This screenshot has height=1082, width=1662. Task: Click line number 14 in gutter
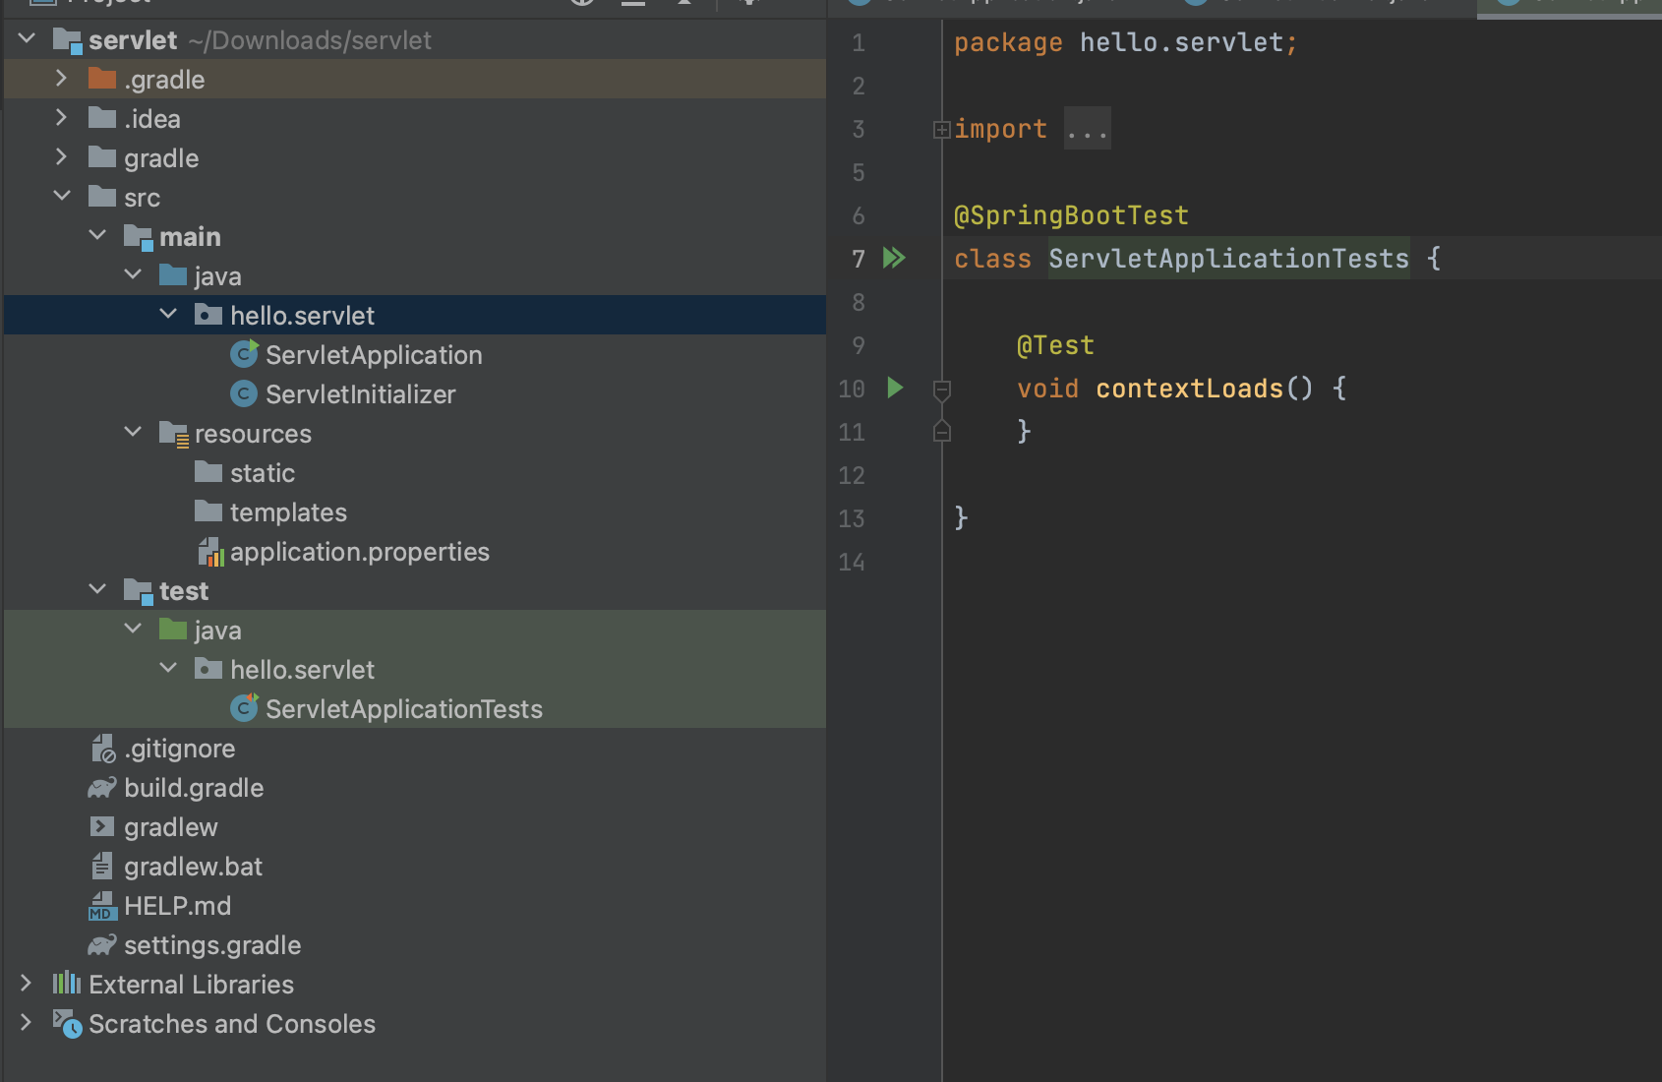[852, 562]
